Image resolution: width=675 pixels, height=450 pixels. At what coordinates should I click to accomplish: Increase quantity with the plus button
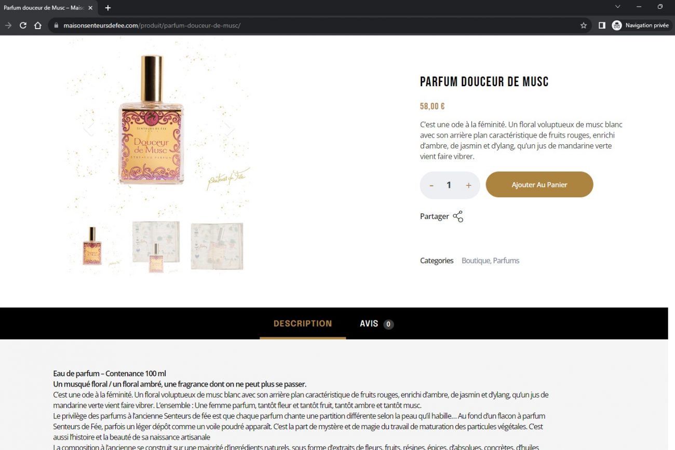[468, 185]
